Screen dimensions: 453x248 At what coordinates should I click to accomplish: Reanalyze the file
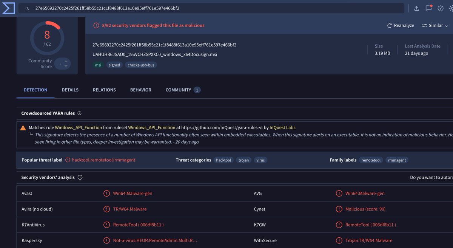tap(401, 25)
